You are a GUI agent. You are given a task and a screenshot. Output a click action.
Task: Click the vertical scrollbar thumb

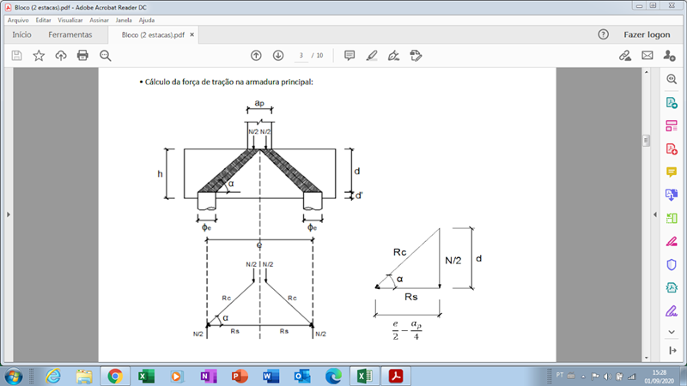647,141
